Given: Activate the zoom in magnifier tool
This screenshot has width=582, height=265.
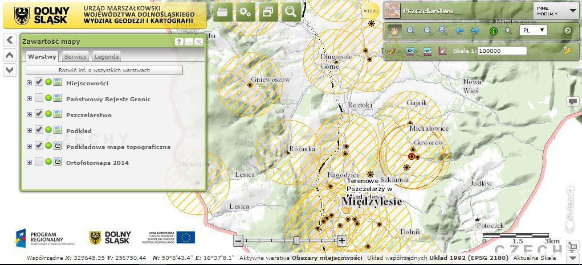Looking at the screenshot, I should [x=411, y=31].
